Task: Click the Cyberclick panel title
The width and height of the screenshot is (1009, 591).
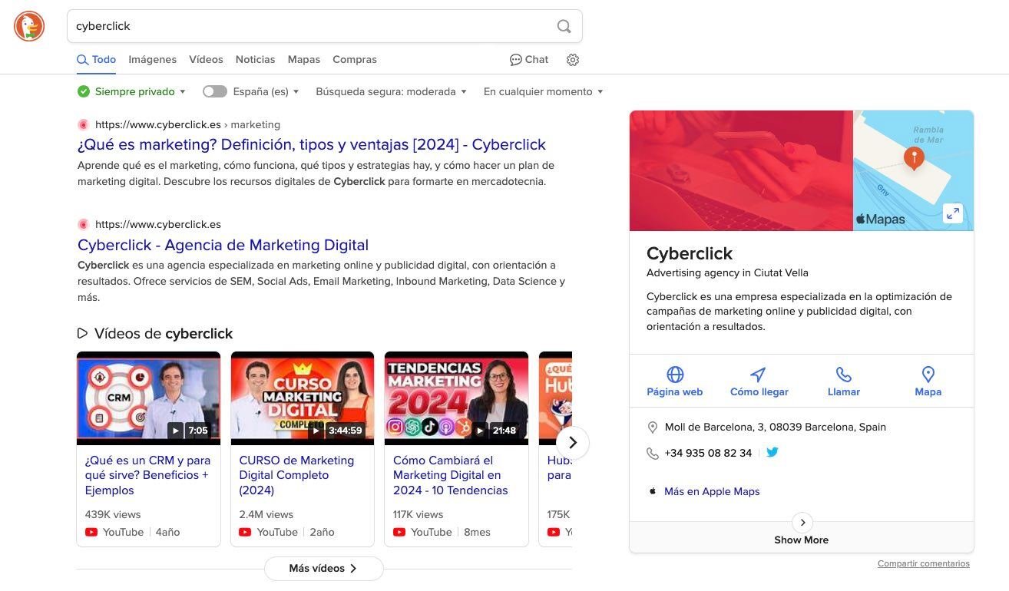Action: [690, 253]
